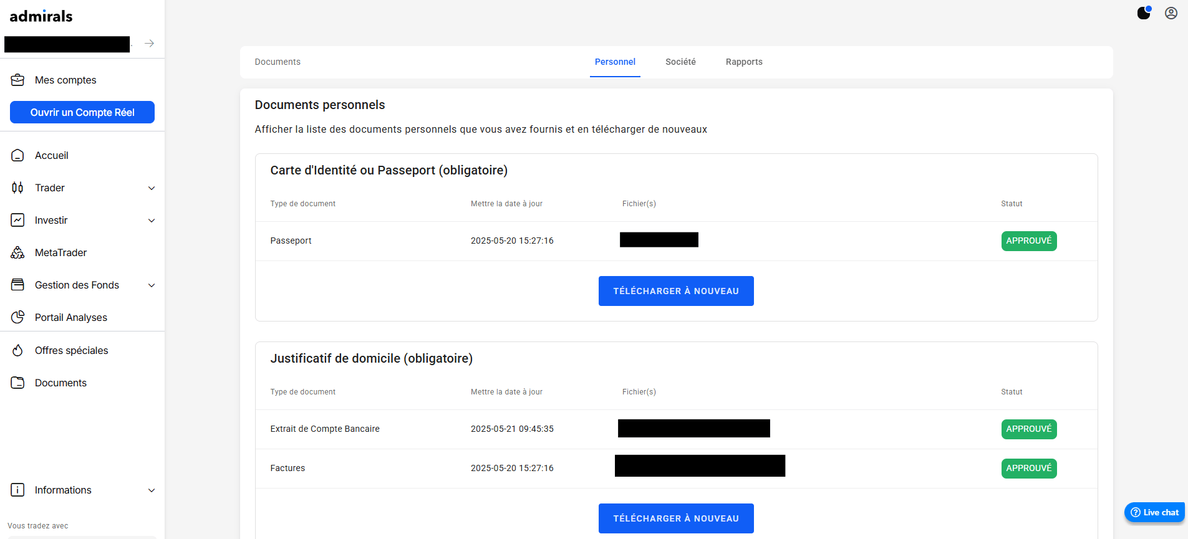Click the MetaTrader icon
1188x539 pixels.
click(17, 252)
